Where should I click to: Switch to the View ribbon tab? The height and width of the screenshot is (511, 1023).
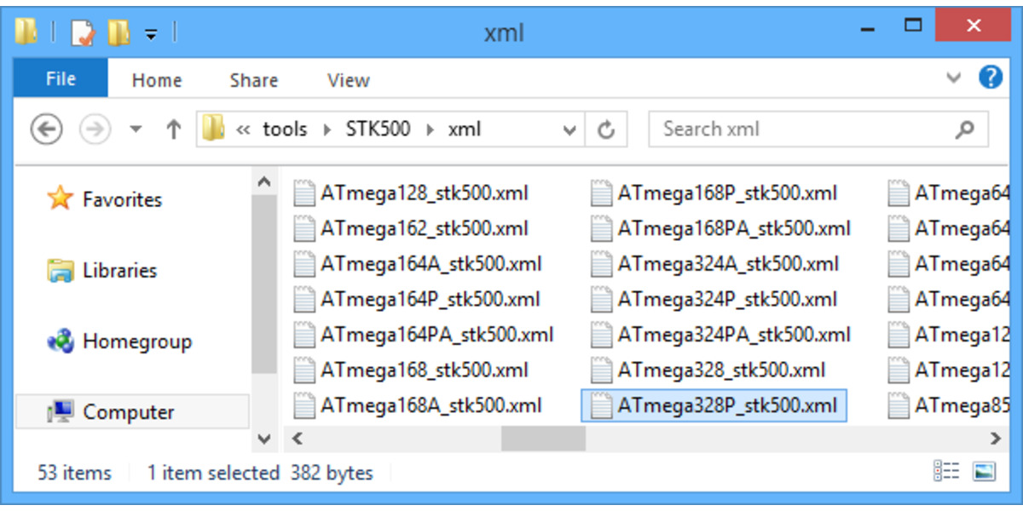click(348, 79)
